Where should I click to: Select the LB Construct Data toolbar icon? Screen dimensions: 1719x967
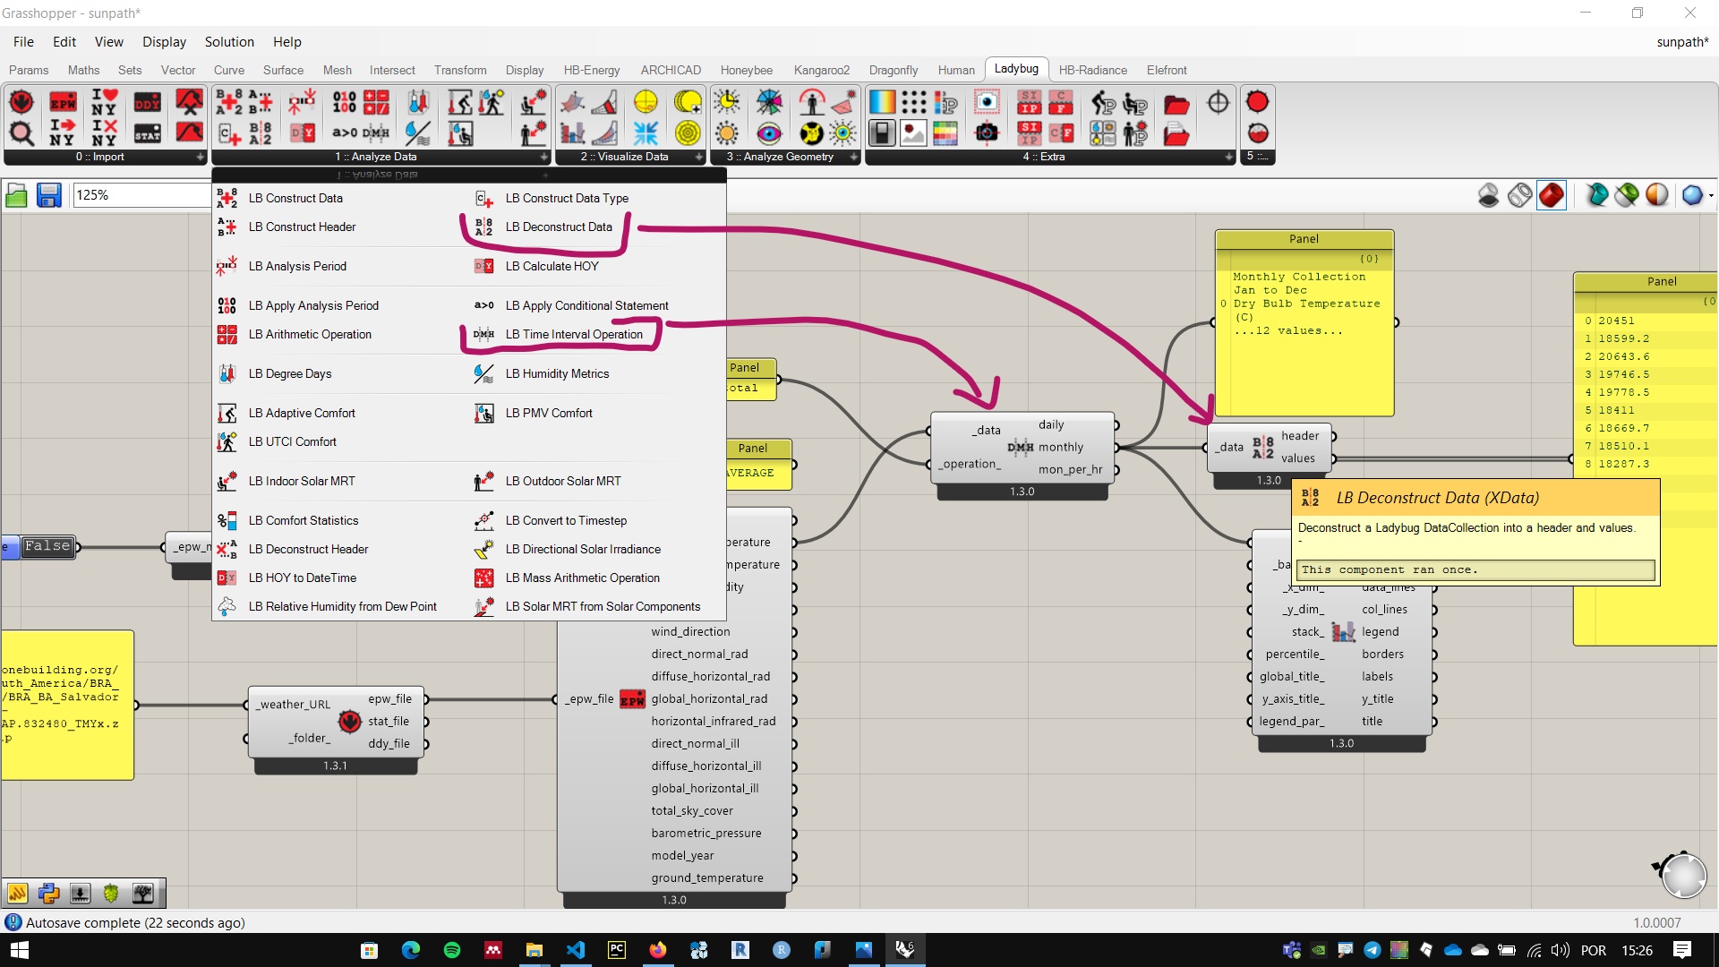point(228,102)
